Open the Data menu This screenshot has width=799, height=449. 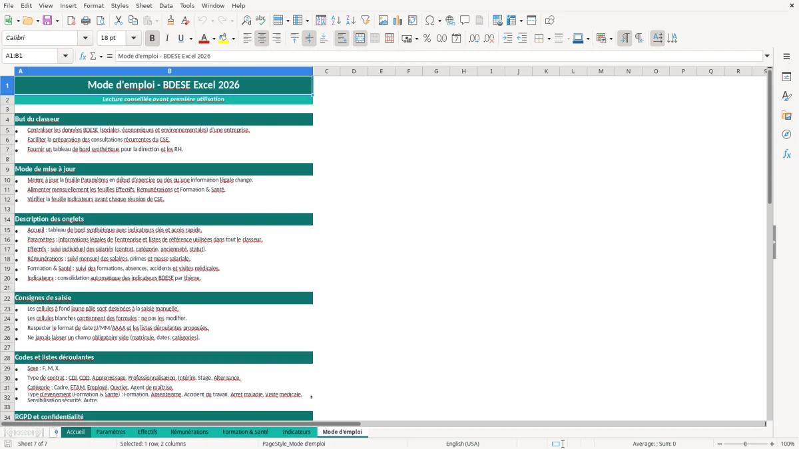166,5
